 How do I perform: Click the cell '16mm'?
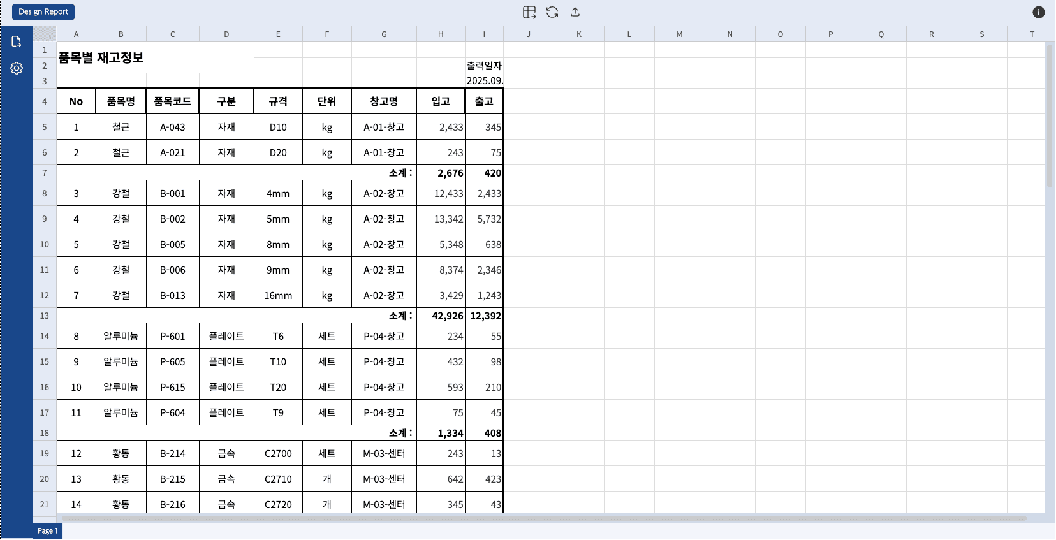tap(278, 295)
